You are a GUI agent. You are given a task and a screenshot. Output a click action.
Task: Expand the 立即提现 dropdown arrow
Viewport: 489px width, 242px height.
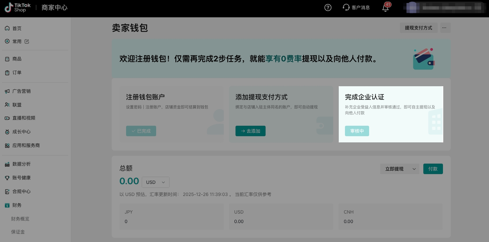coord(414,169)
